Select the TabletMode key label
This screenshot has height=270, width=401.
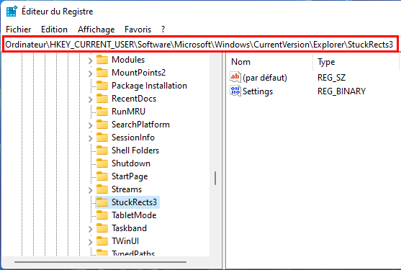coord(134,215)
